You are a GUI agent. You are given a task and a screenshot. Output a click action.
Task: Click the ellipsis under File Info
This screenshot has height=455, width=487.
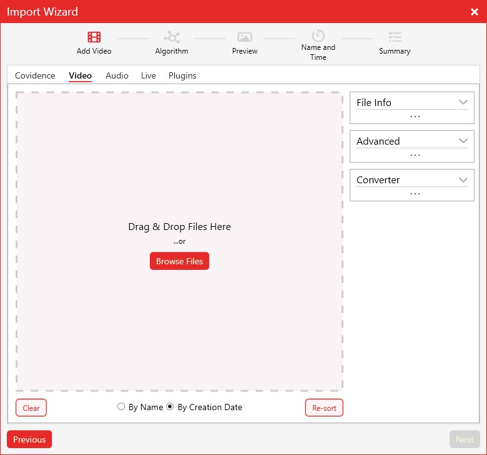coord(415,117)
